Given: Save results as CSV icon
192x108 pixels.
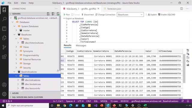Looking at the screenshot, I should pyautogui.click(x=188, y=50).
